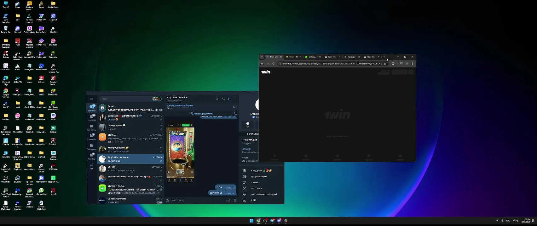
Task: Mute the Yandex tab audio icon
Action: click(297, 57)
